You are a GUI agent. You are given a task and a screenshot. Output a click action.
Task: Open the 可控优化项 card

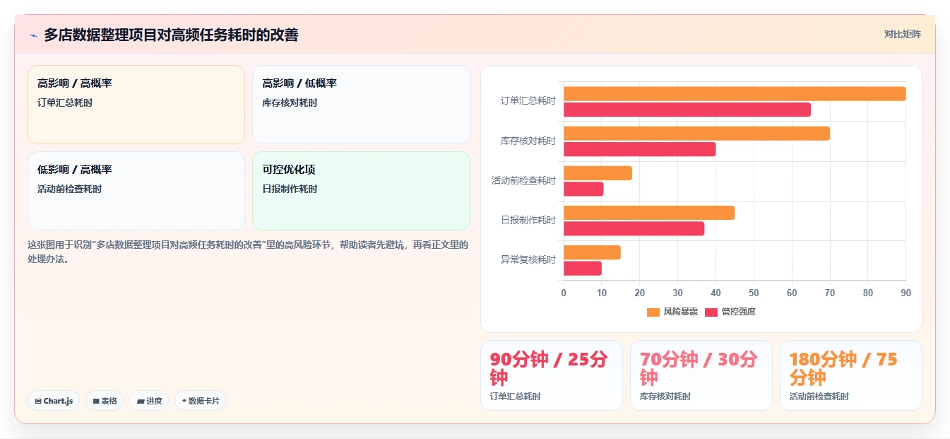[x=361, y=191]
